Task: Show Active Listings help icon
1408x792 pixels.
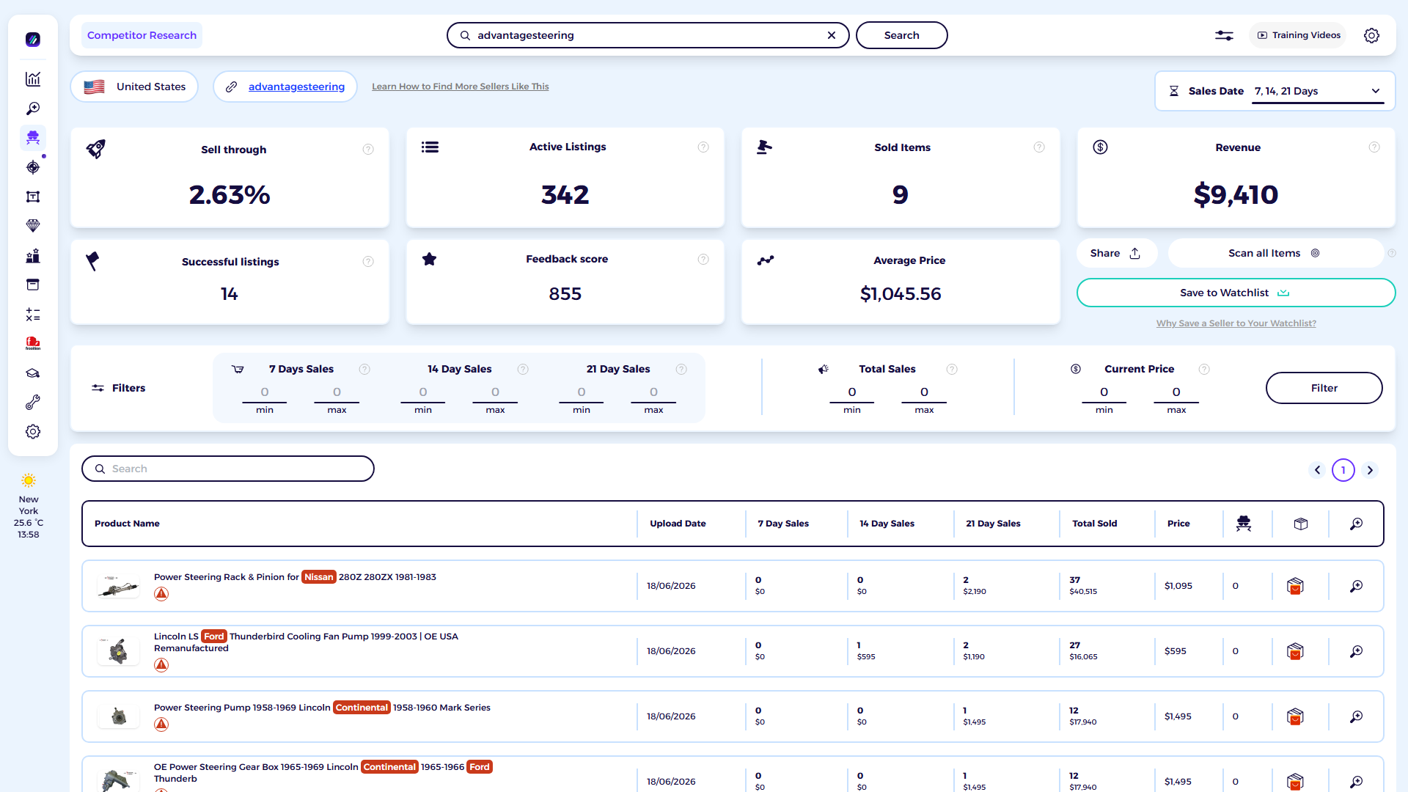Action: pyautogui.click(x=703, y=147)
